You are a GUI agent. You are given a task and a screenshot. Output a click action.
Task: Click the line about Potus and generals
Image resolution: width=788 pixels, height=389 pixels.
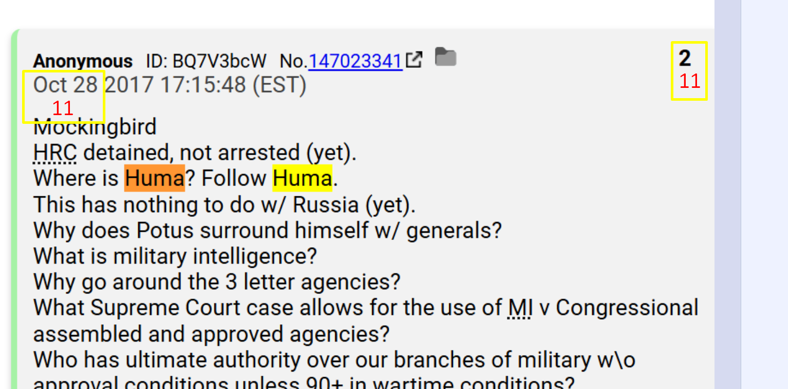(x=267, y=231)
